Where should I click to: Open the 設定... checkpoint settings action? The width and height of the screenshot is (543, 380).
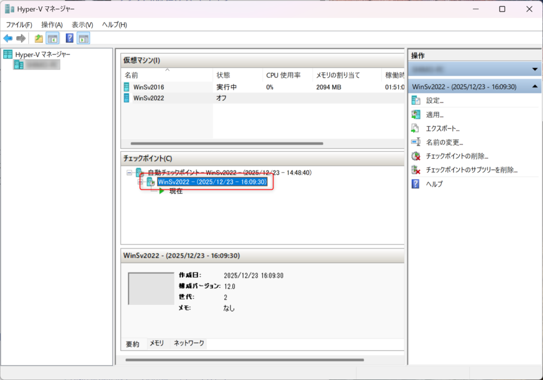(434, 101)
